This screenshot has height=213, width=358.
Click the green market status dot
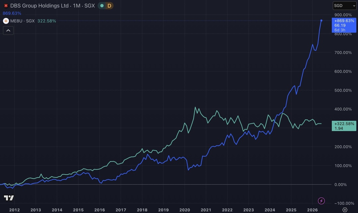pos(102,6)
